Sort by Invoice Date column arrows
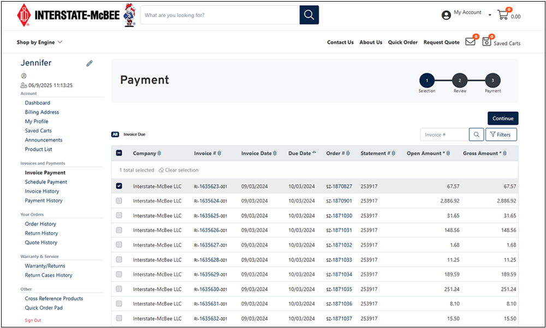 coord(275,154)
